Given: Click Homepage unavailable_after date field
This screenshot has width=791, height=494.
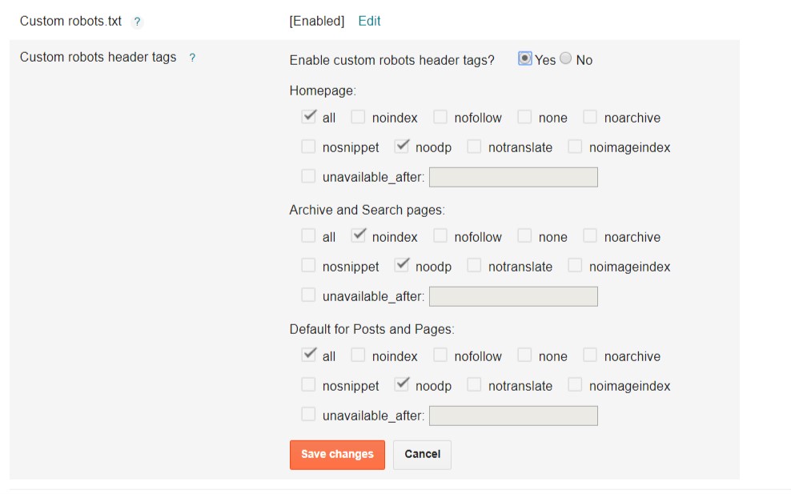Looking at the screenshot, I should click(513, 177).
